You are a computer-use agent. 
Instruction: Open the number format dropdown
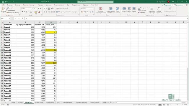[x=93, y=9]
